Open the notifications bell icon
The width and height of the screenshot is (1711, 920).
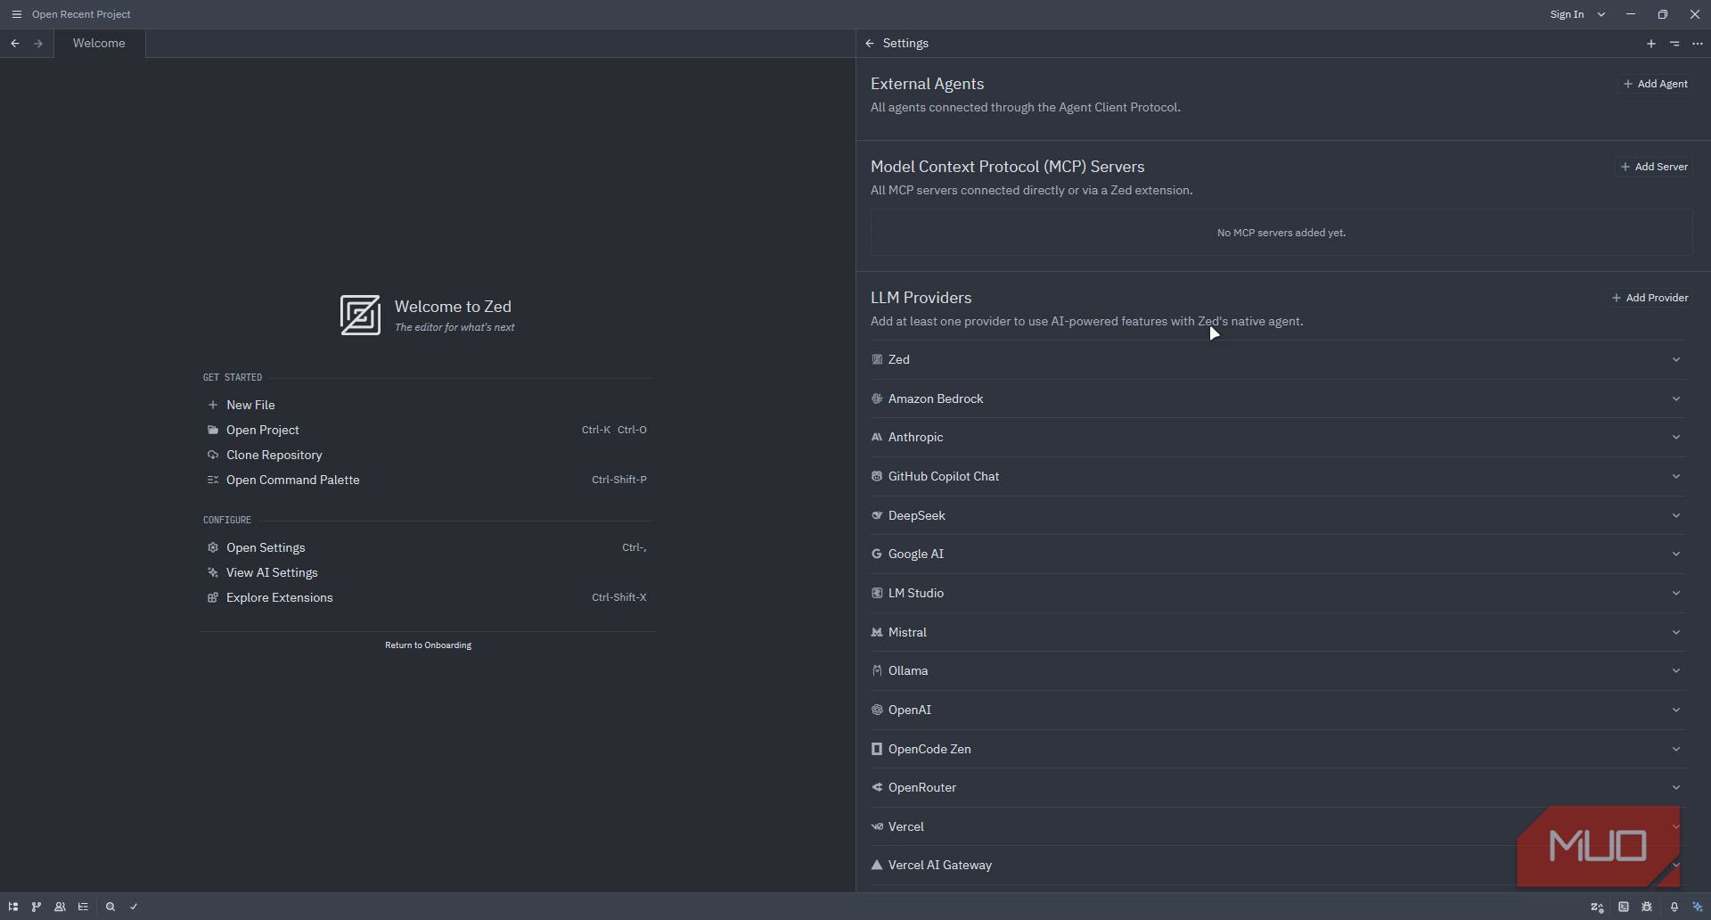pos(1674,907)
